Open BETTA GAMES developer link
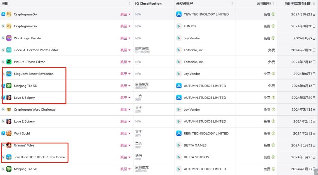The height and width of the screenshot is (175, 318). tap(195, 145)
